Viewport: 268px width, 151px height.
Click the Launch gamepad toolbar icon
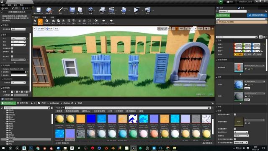pos(147,10)
